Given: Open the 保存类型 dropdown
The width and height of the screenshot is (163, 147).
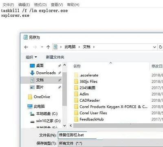Looking at the screenshot, I should coord(110,143).
